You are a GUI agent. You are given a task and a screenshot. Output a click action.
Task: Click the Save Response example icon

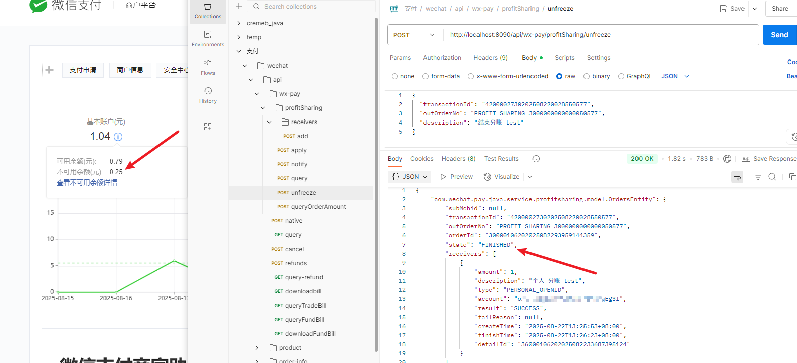(746, 159)
